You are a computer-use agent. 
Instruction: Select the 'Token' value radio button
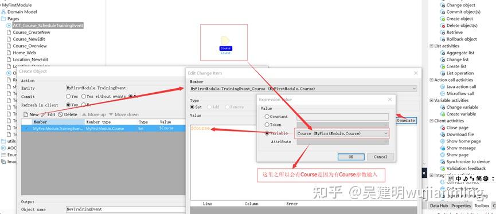[x=267, y=125]
